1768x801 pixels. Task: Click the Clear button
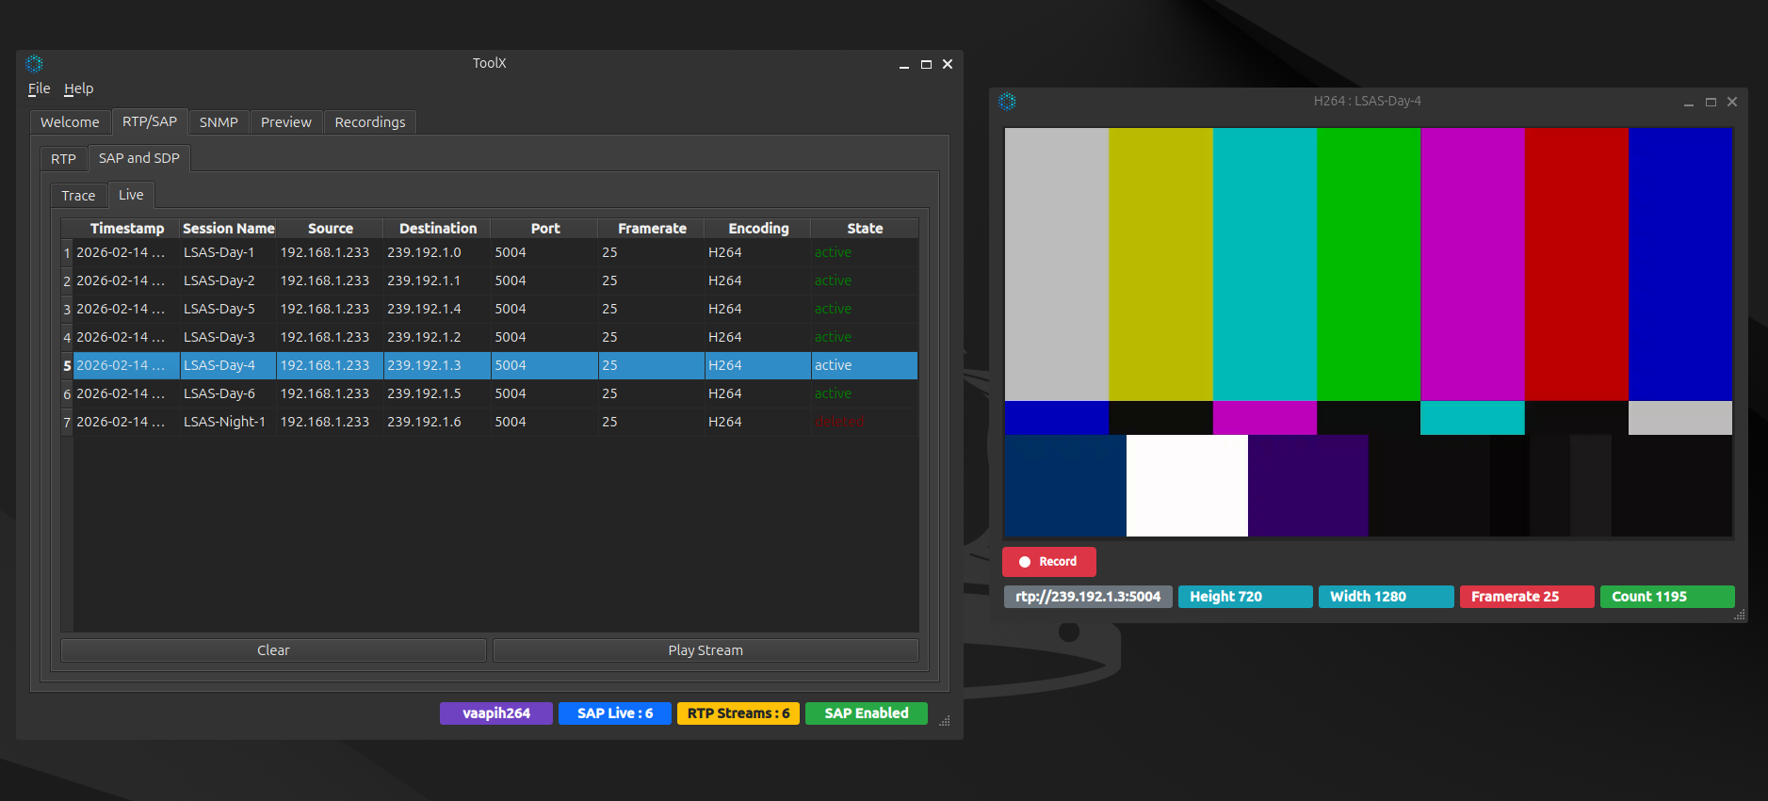pyautogui.click(x=273, y=650)
